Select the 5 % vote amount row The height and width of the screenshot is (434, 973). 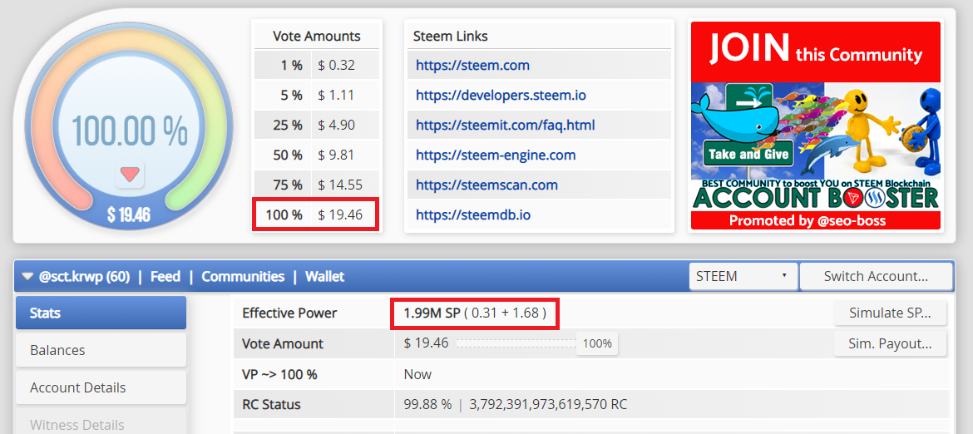[317, 96]
